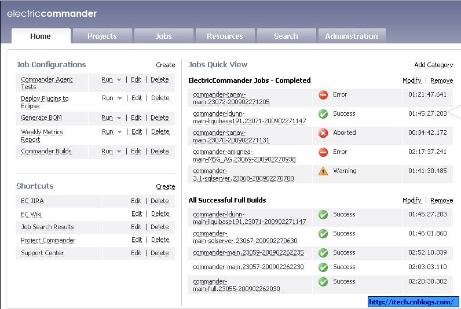Modify All Successful Full Builds category
The width and height of the screenshot is (461, 309).
[412, 200]
